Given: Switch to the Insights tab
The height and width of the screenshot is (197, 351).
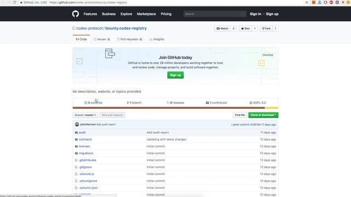Looking at the screenshot, I should click(x=157, y=39).
